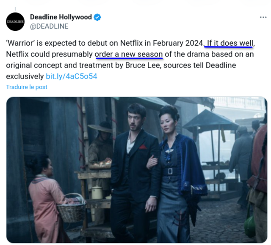Click the underlined order a new season text
Screen dimensions: 271x245
[129, 54]
